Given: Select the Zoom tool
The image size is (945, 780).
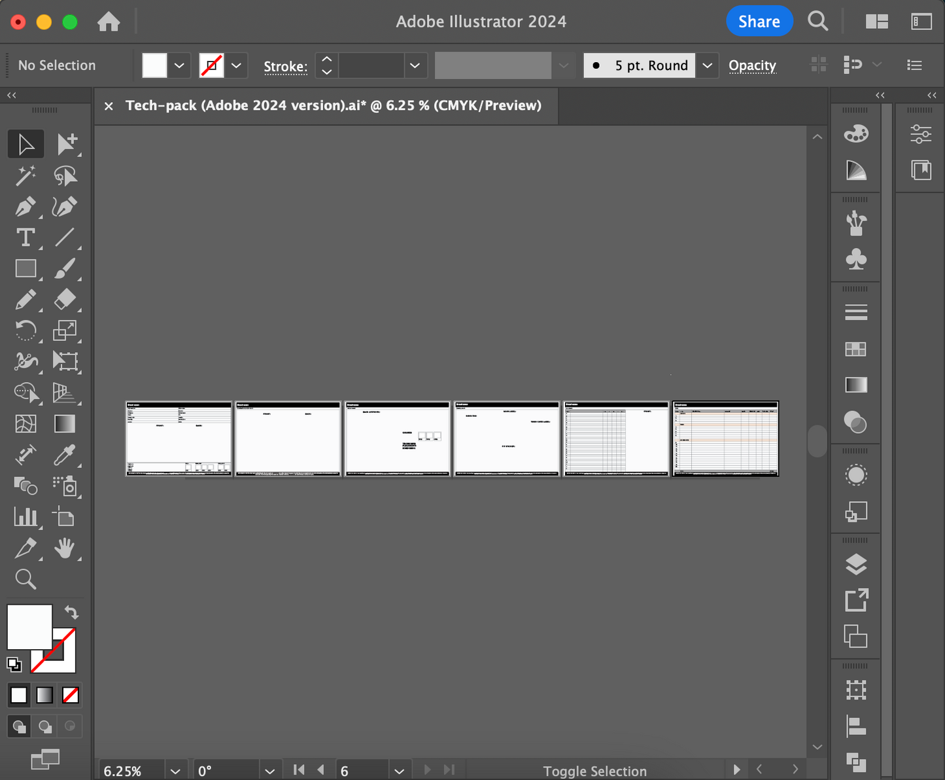Looking at the screenshot, I should (x=25, y=579).
